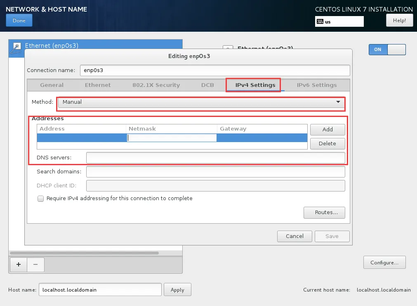
Task: Open the Method dropdown showing Manual
Action: [x=201, y=102]
